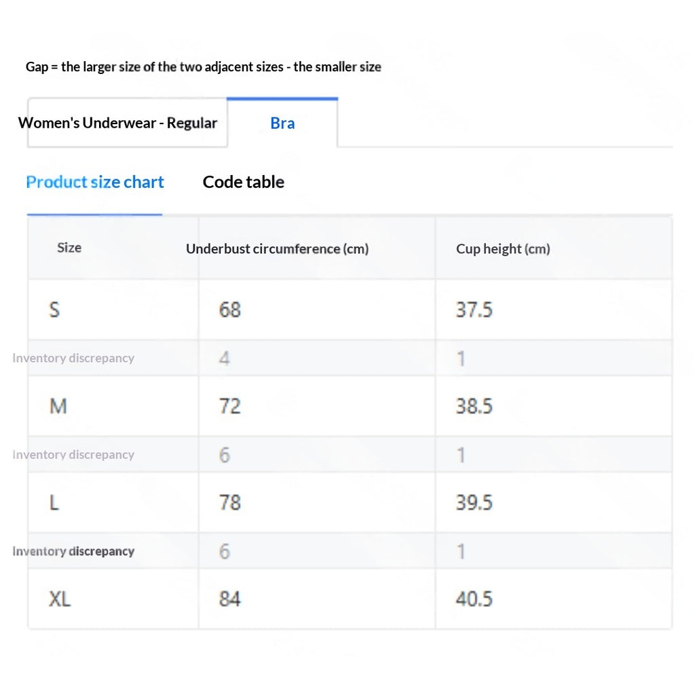Select the L size row label
This screenshot has width=695, height=695.
click(54, 503)
